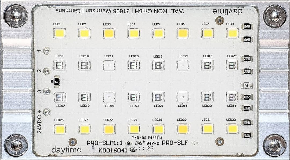Image resolution: width=290 pixels, height=160 pixels.
Task: Click the LED15 label text
Action: (x=208, y=56)
